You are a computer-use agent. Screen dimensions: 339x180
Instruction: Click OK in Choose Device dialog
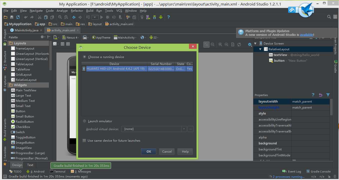[149, 151]
